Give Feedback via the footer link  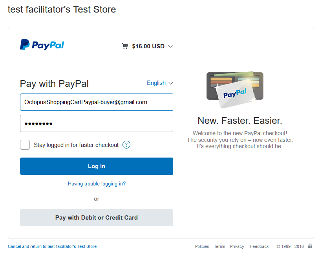[x=259, y=246]
